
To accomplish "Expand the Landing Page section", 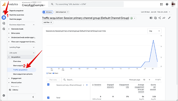I will tap(34, 47).
